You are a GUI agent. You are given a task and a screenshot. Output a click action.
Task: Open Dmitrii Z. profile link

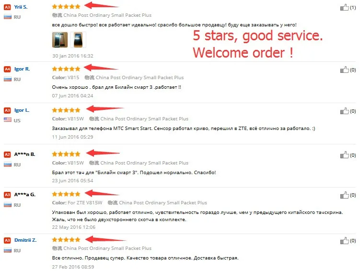click(25, 240)
